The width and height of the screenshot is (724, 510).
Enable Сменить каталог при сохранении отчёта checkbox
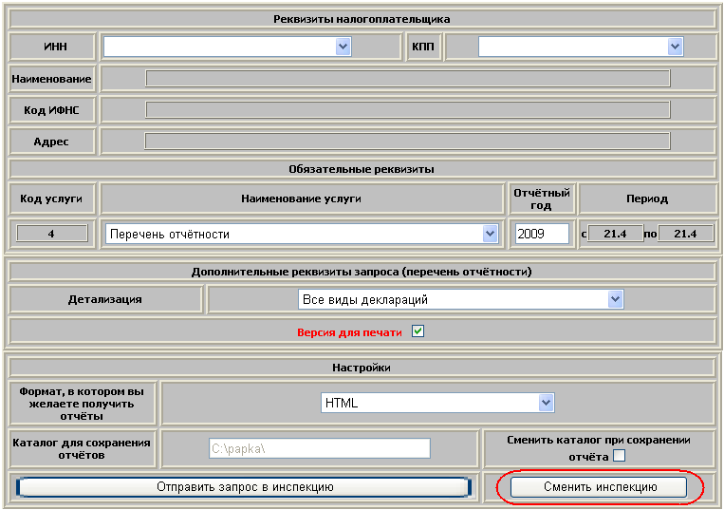[x=619, y=456]
